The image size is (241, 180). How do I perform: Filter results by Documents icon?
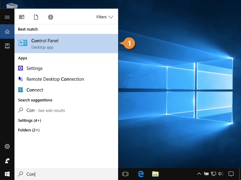click(36, 17)
